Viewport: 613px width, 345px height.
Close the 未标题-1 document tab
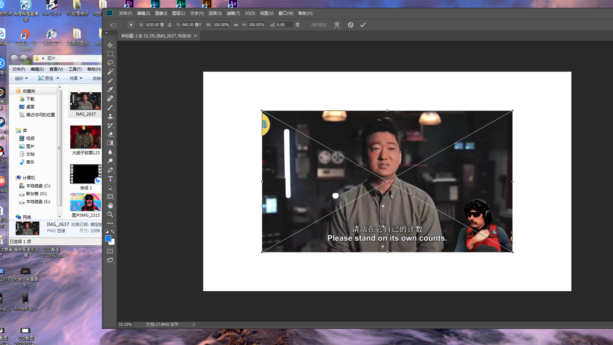coord(195,36)
